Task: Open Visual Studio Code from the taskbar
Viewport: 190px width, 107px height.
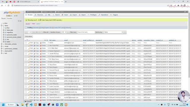Action: tap(31, 105)
